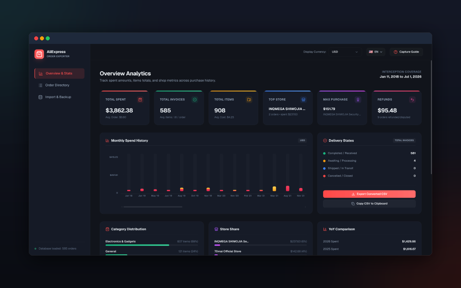The height and width of the screenshot is (288, 461).
Task: Click the US flag icon in language selector
Action: [x=371, y=52]
